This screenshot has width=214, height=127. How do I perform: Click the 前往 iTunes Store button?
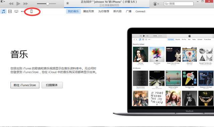click(x=25, y=85)
